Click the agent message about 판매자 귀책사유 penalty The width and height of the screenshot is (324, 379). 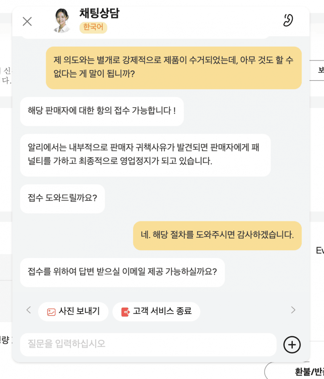(x=145, y=155)
